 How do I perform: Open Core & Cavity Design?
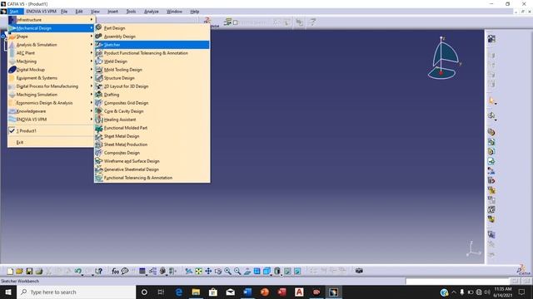152,111
